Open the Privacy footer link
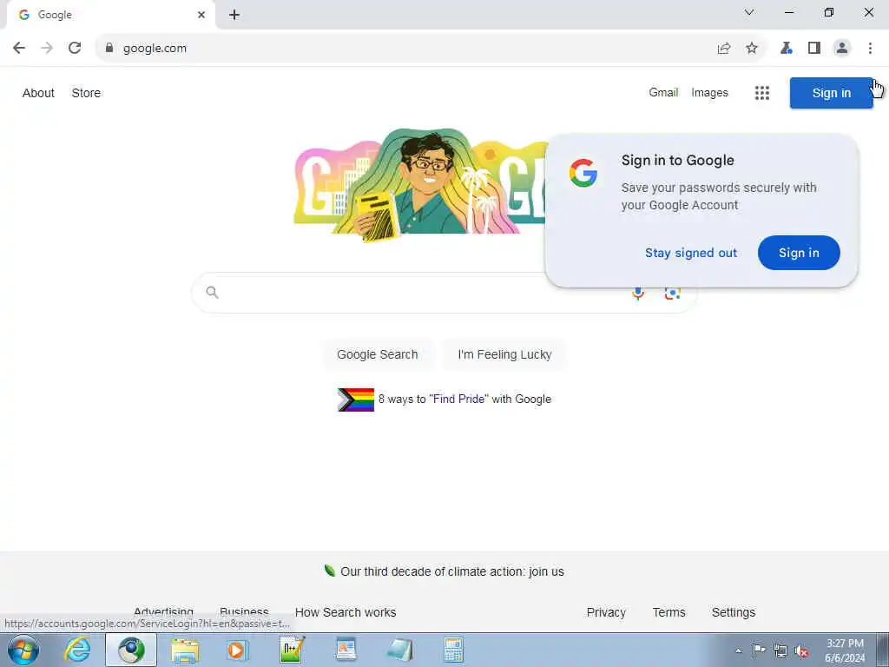This screenshot has height=667, width=889. tap(606, 612)
